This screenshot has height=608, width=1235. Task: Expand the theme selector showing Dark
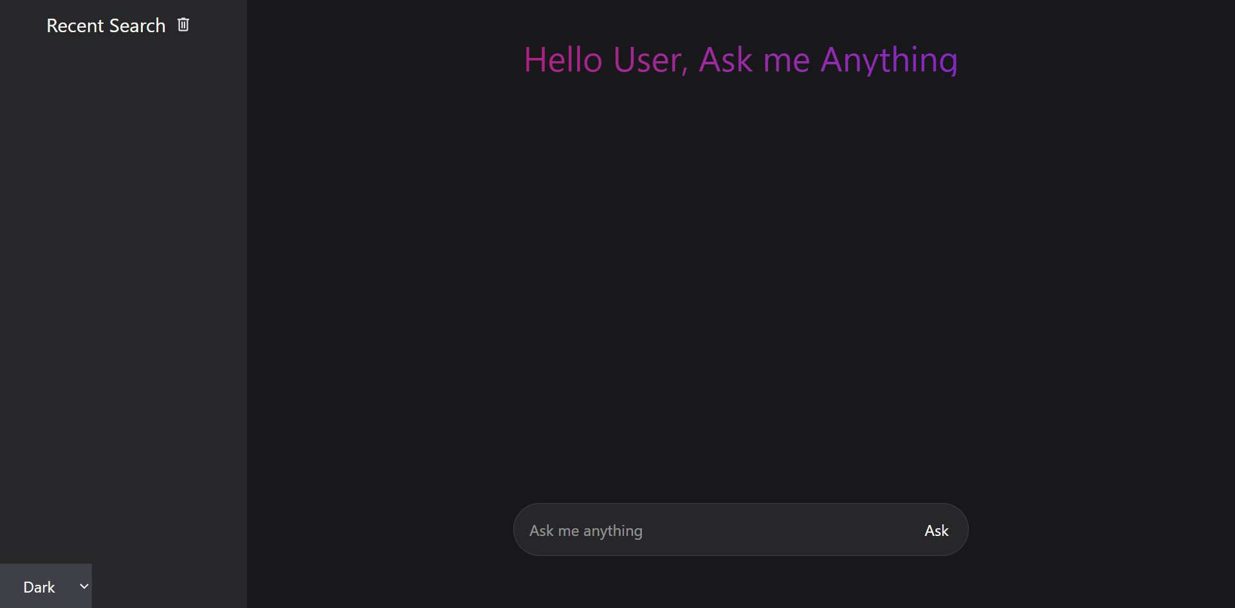tap(46, 586)
